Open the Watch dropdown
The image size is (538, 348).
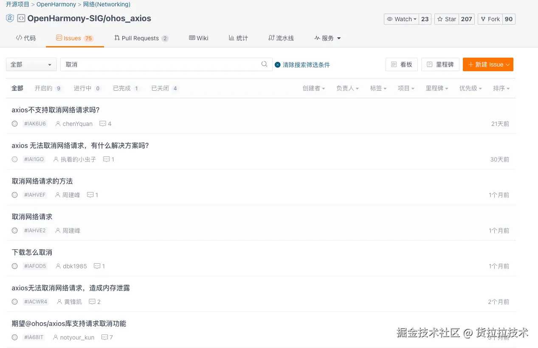pyautogui.click(x=402, y=19)
